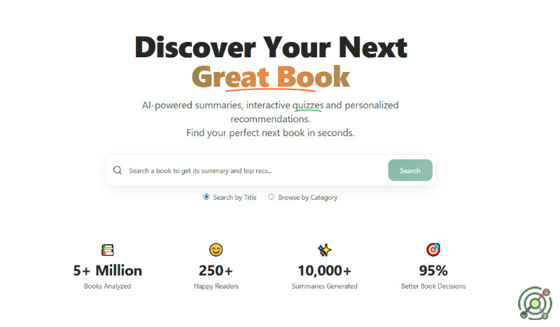This screenshot has height=327, width=560.
Task: Open the green radar widget icon
Action: click(535, 304)
